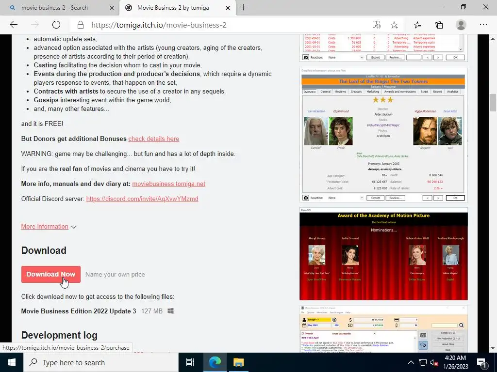This screenshot has width=497, height=372.
Task: Open the bottom game main window screenshot
Action: pyautogui.click(x=383, y=329)
